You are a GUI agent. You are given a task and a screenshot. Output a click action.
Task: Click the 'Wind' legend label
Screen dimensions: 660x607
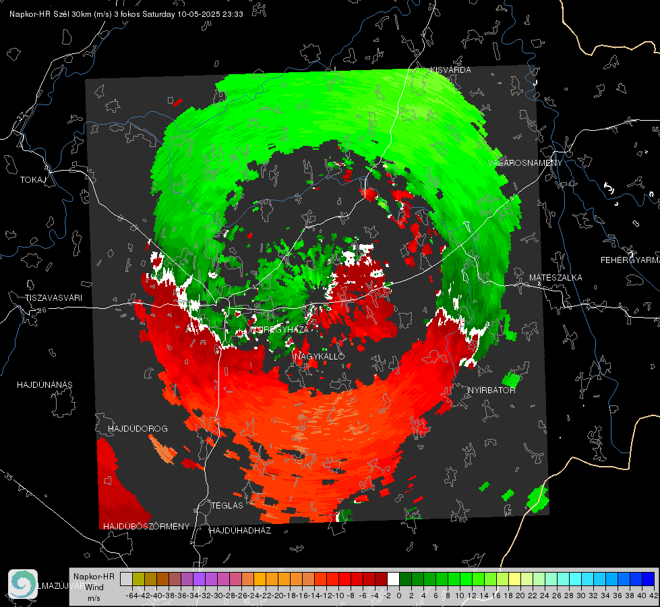(94, 587)
